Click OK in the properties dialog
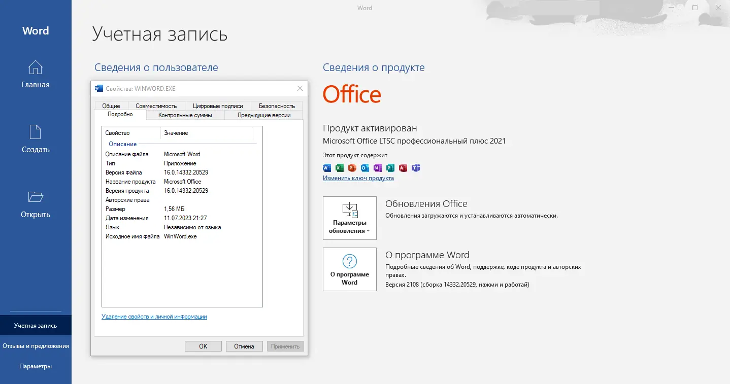 203,346
